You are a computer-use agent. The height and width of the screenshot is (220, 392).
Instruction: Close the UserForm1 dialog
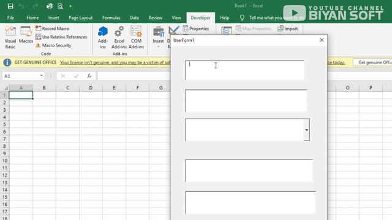pyautogui.click(x=322, y=40)
